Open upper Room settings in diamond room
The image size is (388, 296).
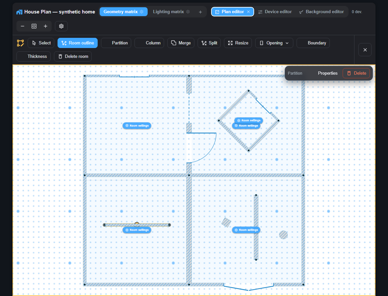(249, 120)
